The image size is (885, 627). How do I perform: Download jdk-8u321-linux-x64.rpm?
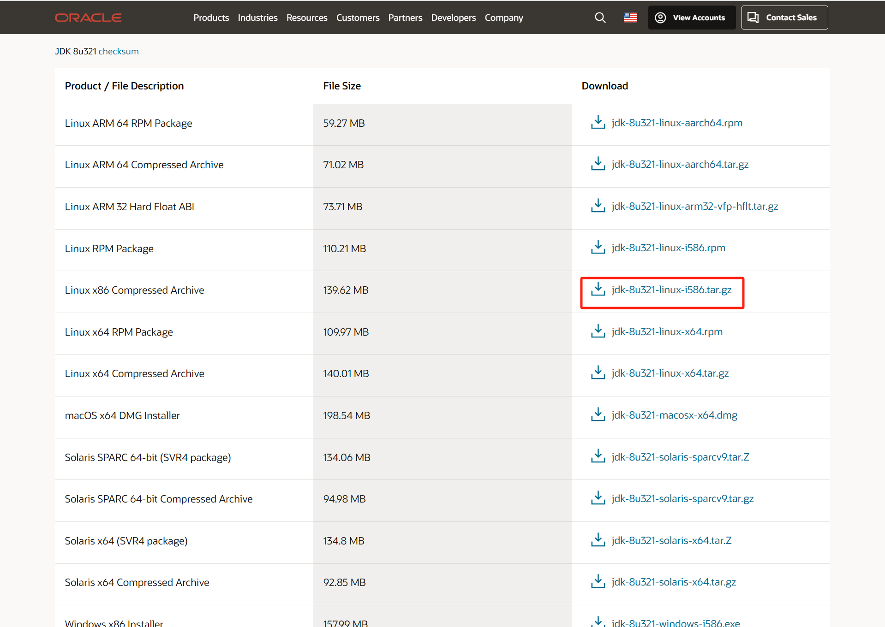(667, 331)
